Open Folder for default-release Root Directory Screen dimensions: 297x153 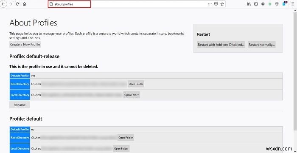tap(136, 84)
